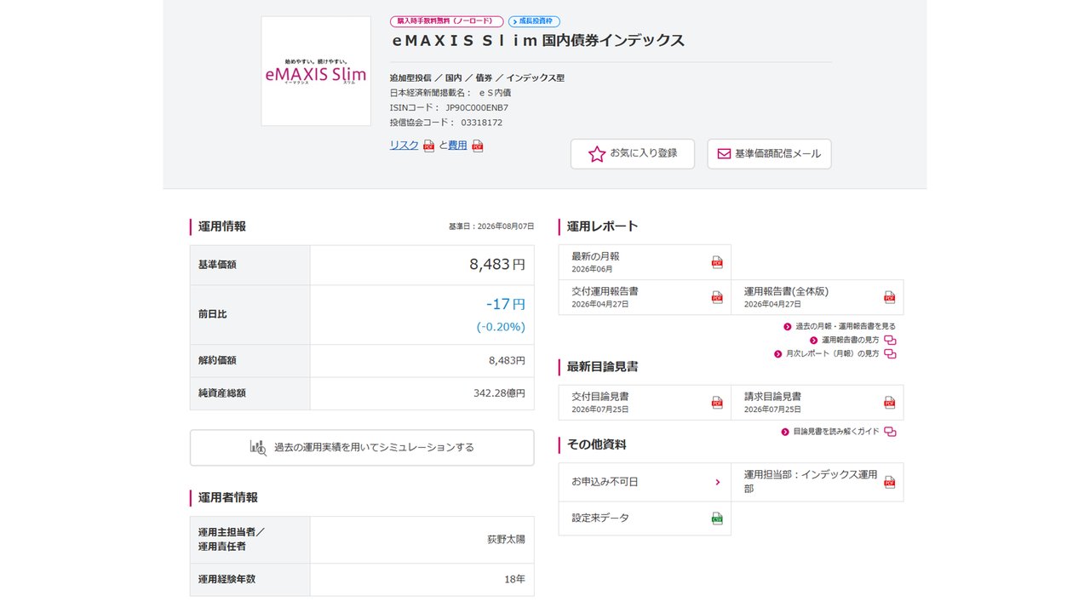The image size is (1090, 613).
Task: Open 月次レポート（月報）の見方 link
Action: (x=832, y=354)
